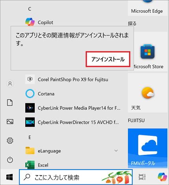Launch CyberLink PowerDirector 15 icon
The image size is (169, 185).
pyautogui.click(x=30, y=122)
